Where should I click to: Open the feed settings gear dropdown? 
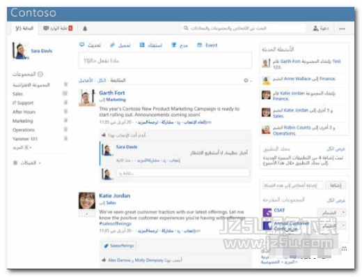click(x=247, y=80)
